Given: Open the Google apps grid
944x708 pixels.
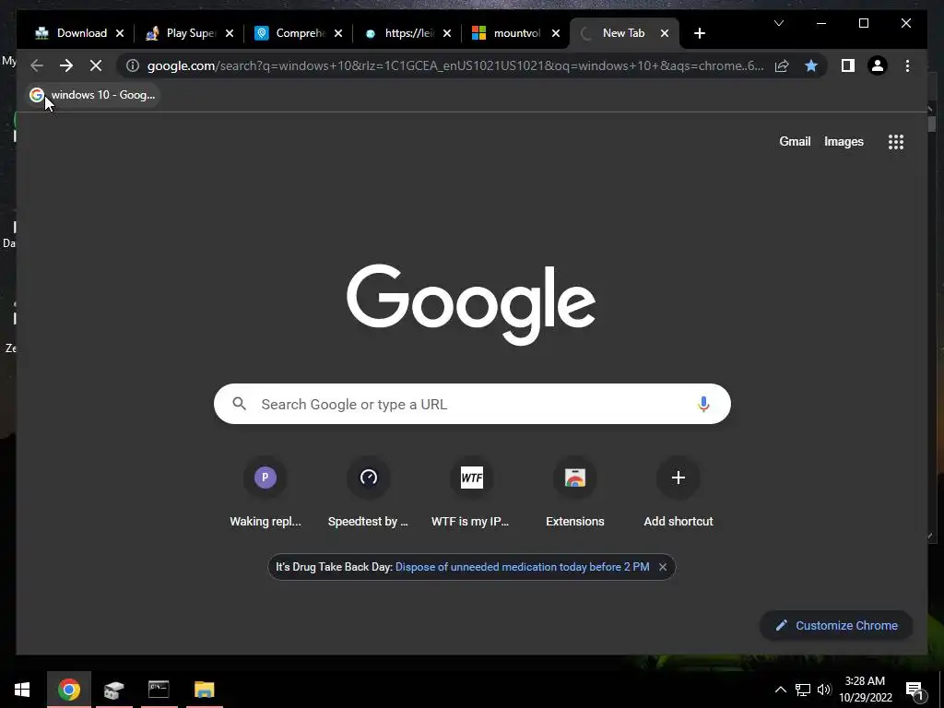Looking at the screenshot, I should [896, 142].
